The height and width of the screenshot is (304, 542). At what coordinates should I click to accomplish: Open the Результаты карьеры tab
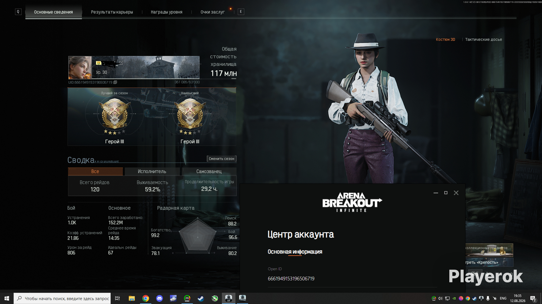click(x=112, y=12)
